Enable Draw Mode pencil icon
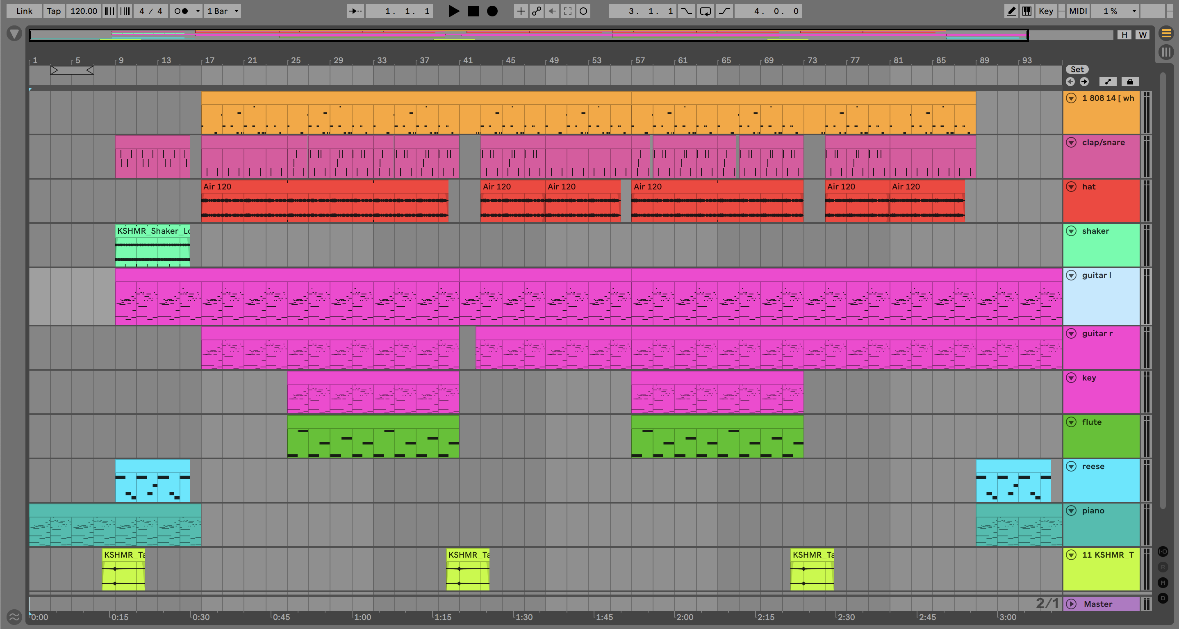This screenshot has width=1179, height=629. click(x=1011, y=11)
